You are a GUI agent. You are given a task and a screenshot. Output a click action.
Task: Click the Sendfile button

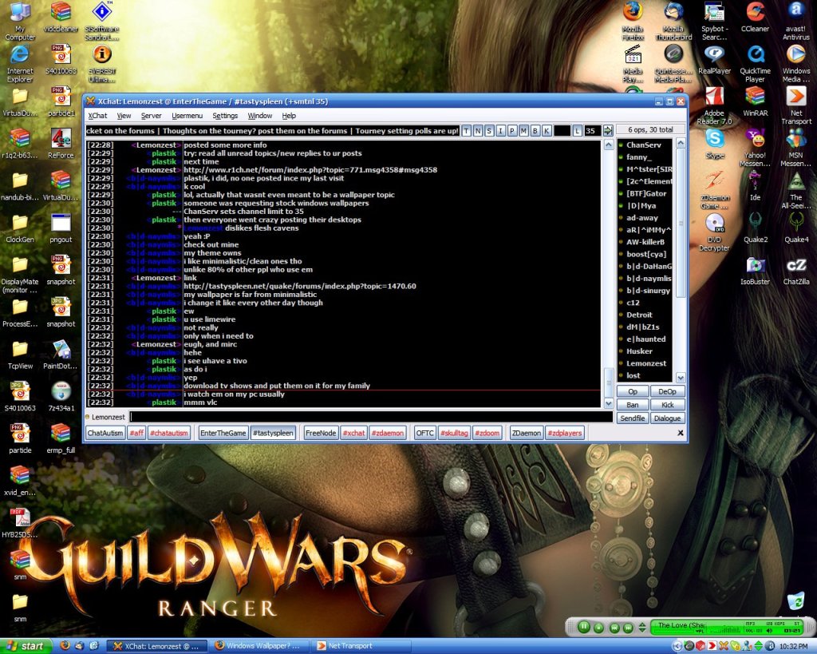(x=632, y=418)
